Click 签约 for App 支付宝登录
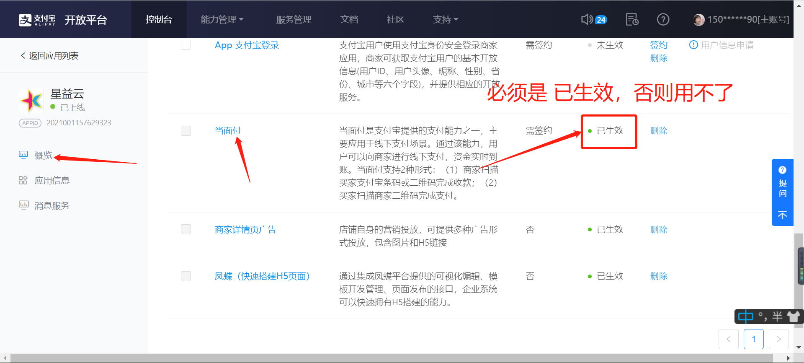This screenshot has height=363, width=804. coord(659,45)
